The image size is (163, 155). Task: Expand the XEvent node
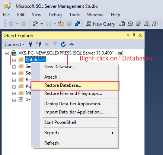tap(14, 100)
